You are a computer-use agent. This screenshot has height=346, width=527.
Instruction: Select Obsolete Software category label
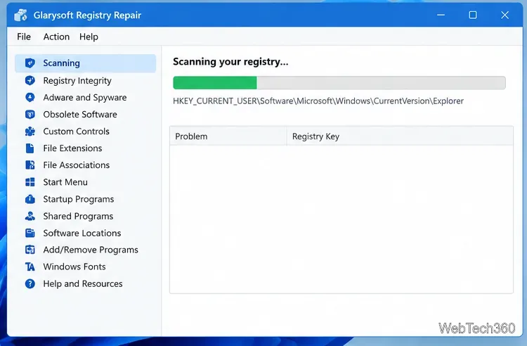pyautogui.click(x=80, y=115)
